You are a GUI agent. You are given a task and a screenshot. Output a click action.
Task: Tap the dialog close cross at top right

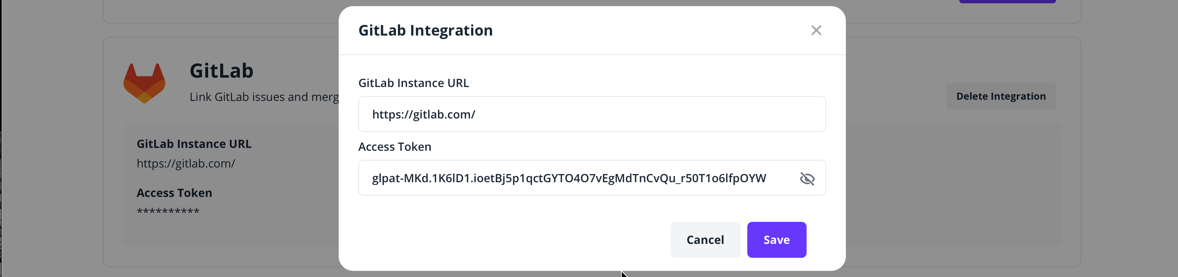pos(817,30)
